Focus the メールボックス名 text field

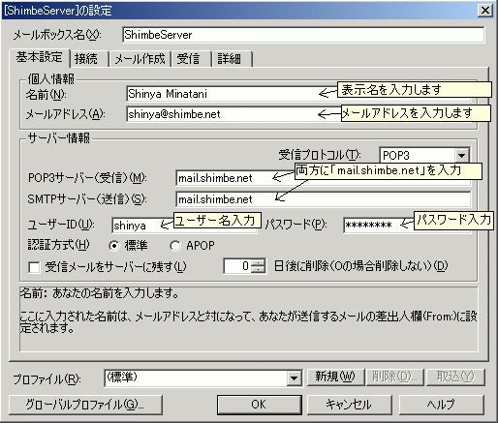(x=303, y=35)
